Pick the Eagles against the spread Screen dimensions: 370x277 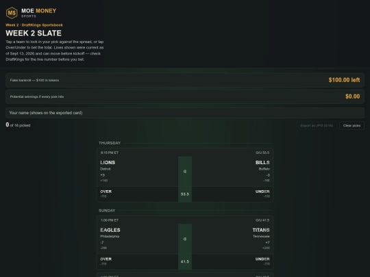pyautogui.click(x=138, y=239)
